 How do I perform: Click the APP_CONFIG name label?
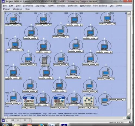point(29,108)
